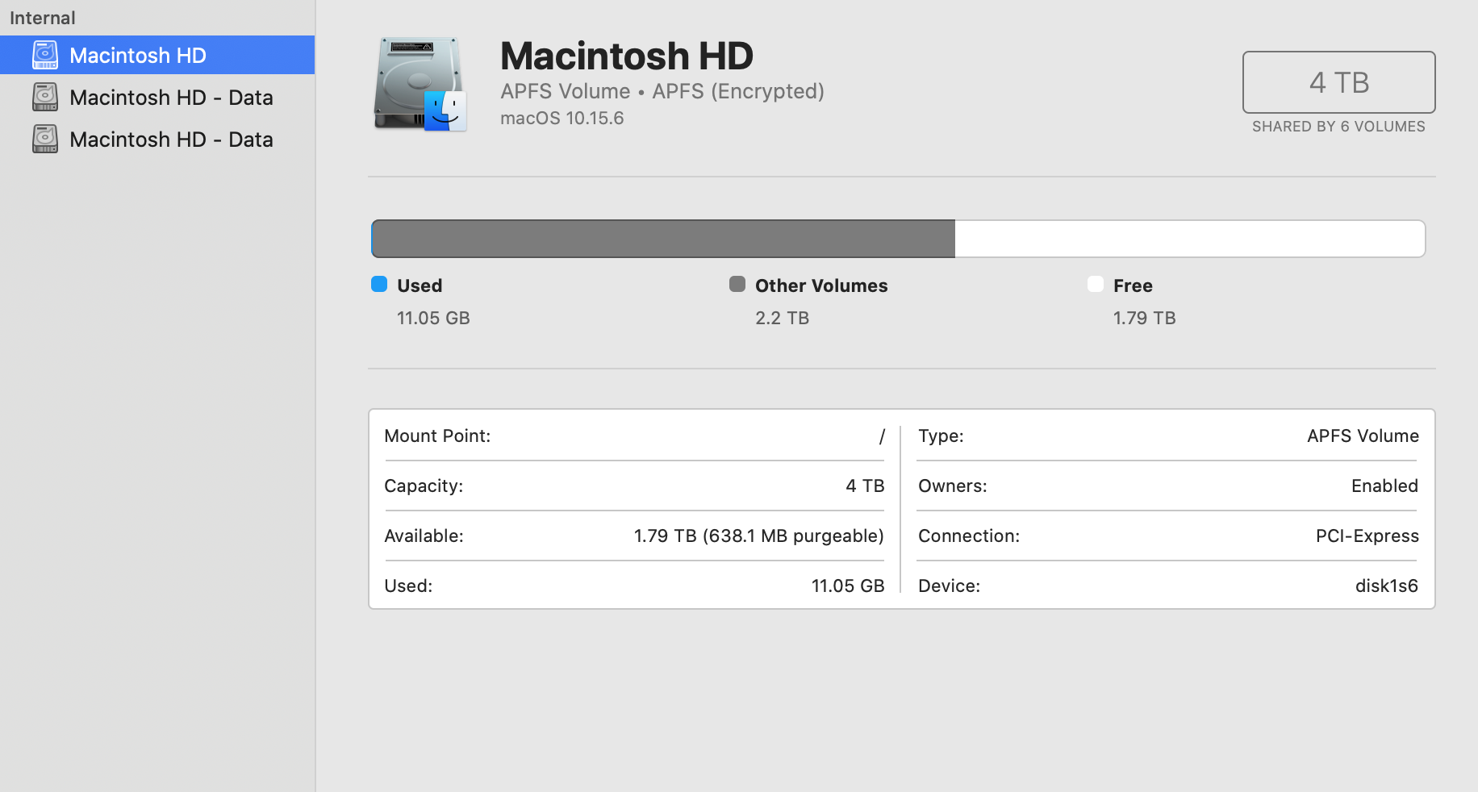Image resolution: width=1478 pixels, height=792 pixels.
Task: Click the "11.05 GB" value in the table's Used row
Action: tap(848, 586)
